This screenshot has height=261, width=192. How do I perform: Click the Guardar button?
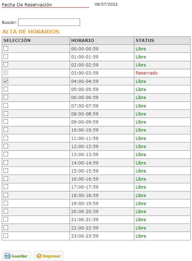click(x=16, y=256)
